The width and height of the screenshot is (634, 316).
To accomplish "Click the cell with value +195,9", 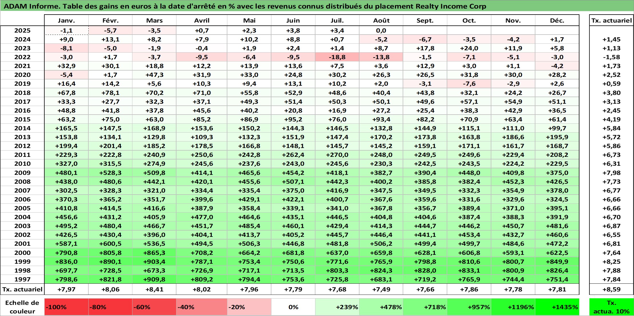I will tap(557, 137).
